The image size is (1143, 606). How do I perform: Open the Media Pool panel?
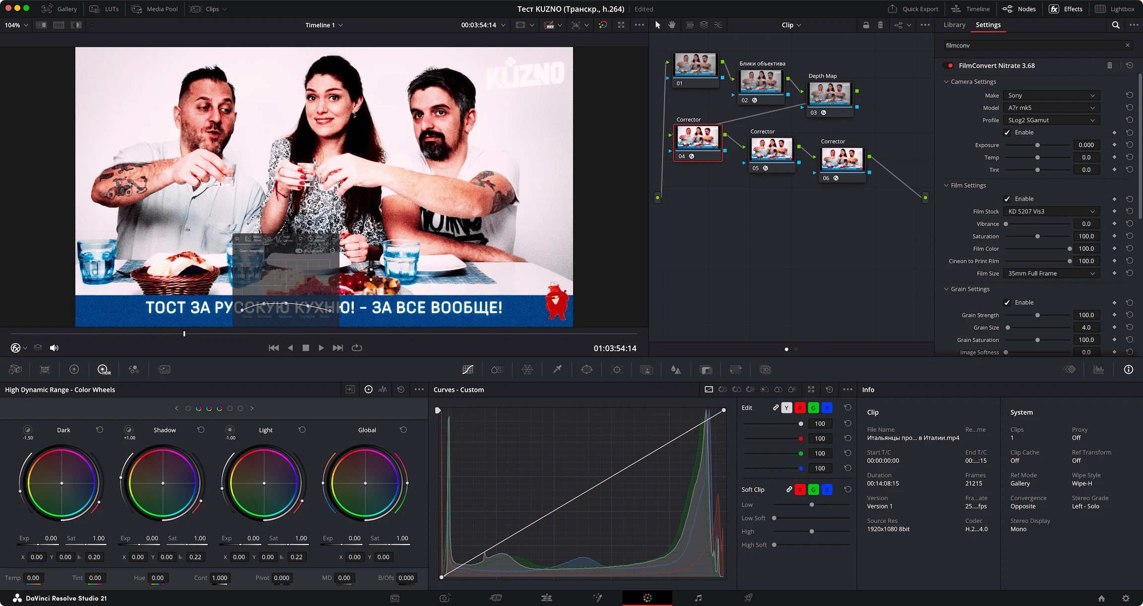point(155,9)
